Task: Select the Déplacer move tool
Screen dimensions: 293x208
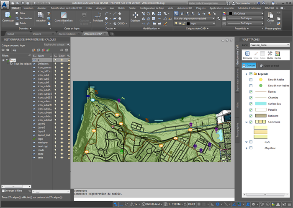Action: [x=135, y=16]
